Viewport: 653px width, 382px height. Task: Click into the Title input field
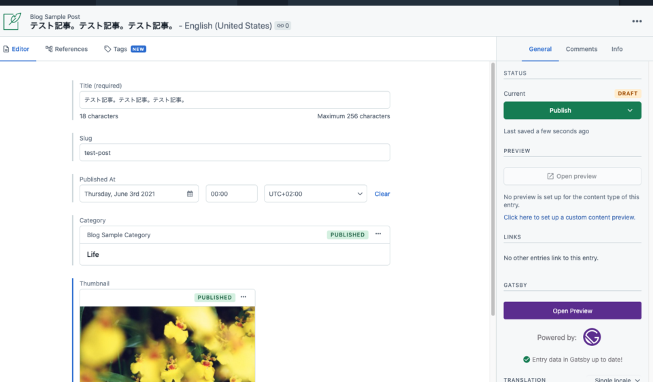[235, 100]
